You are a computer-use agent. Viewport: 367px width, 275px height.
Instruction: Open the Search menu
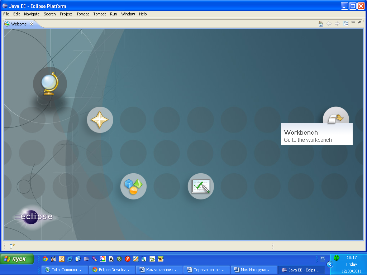click(49, 14)
